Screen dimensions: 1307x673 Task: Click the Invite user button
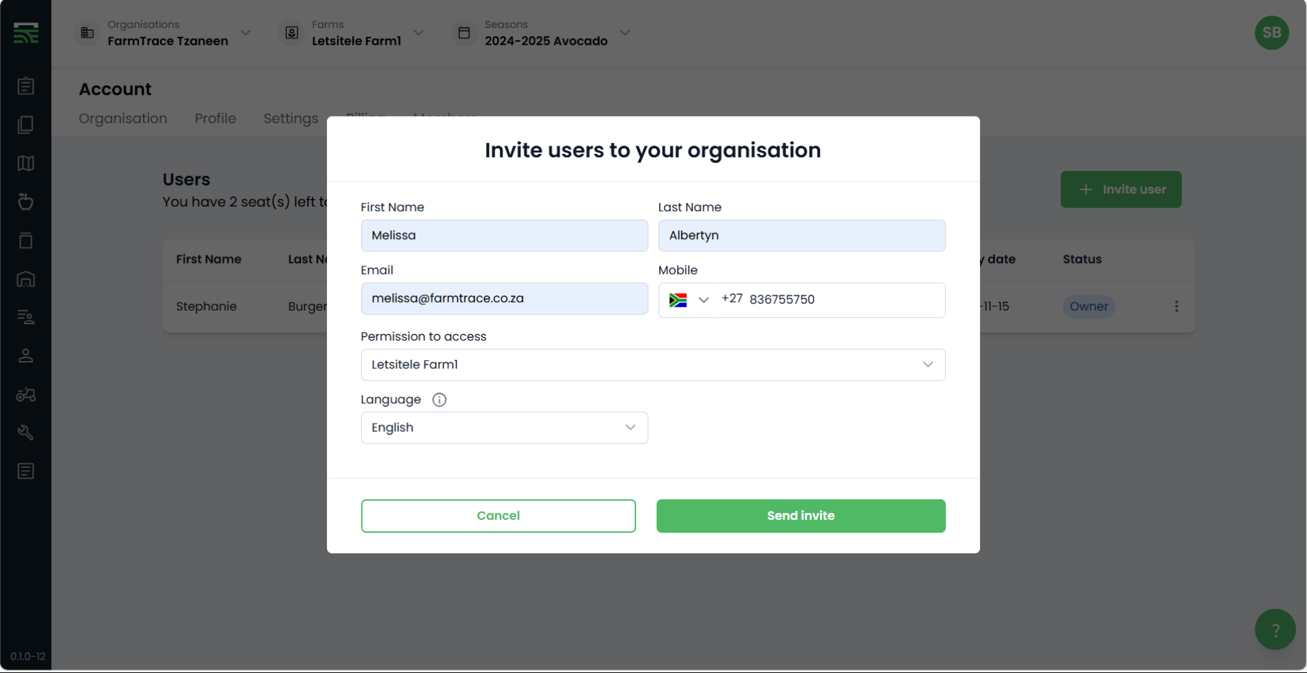(1120, 189)
